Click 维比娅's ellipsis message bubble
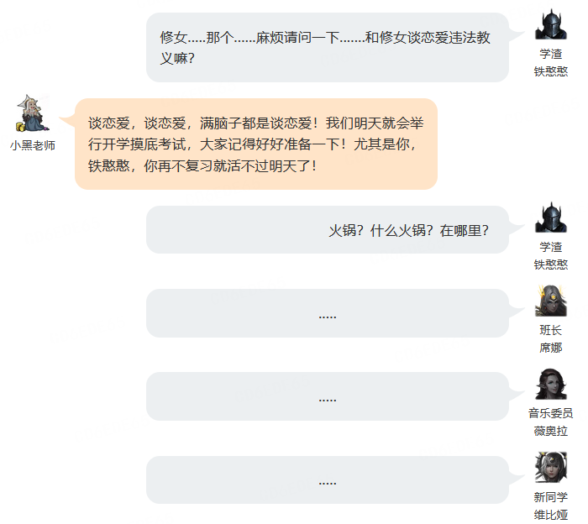Screen dimensions: 588x524 point(328,479)
